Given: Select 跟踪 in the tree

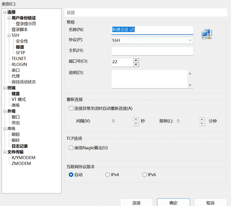Looking at the screenshot, I should tap(15, 134).
